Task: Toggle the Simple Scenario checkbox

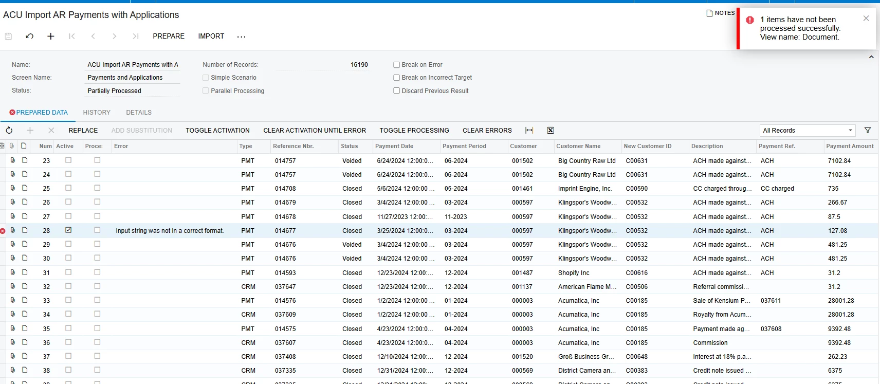Action: 206,78
